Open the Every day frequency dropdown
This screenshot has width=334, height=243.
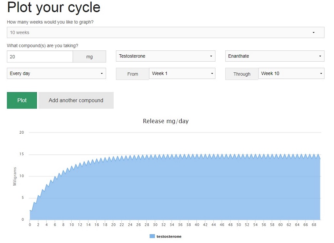pyautogui.click(x=57, y=74)
